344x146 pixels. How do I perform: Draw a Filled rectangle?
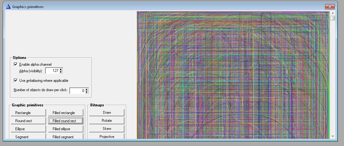pos(66,113)
